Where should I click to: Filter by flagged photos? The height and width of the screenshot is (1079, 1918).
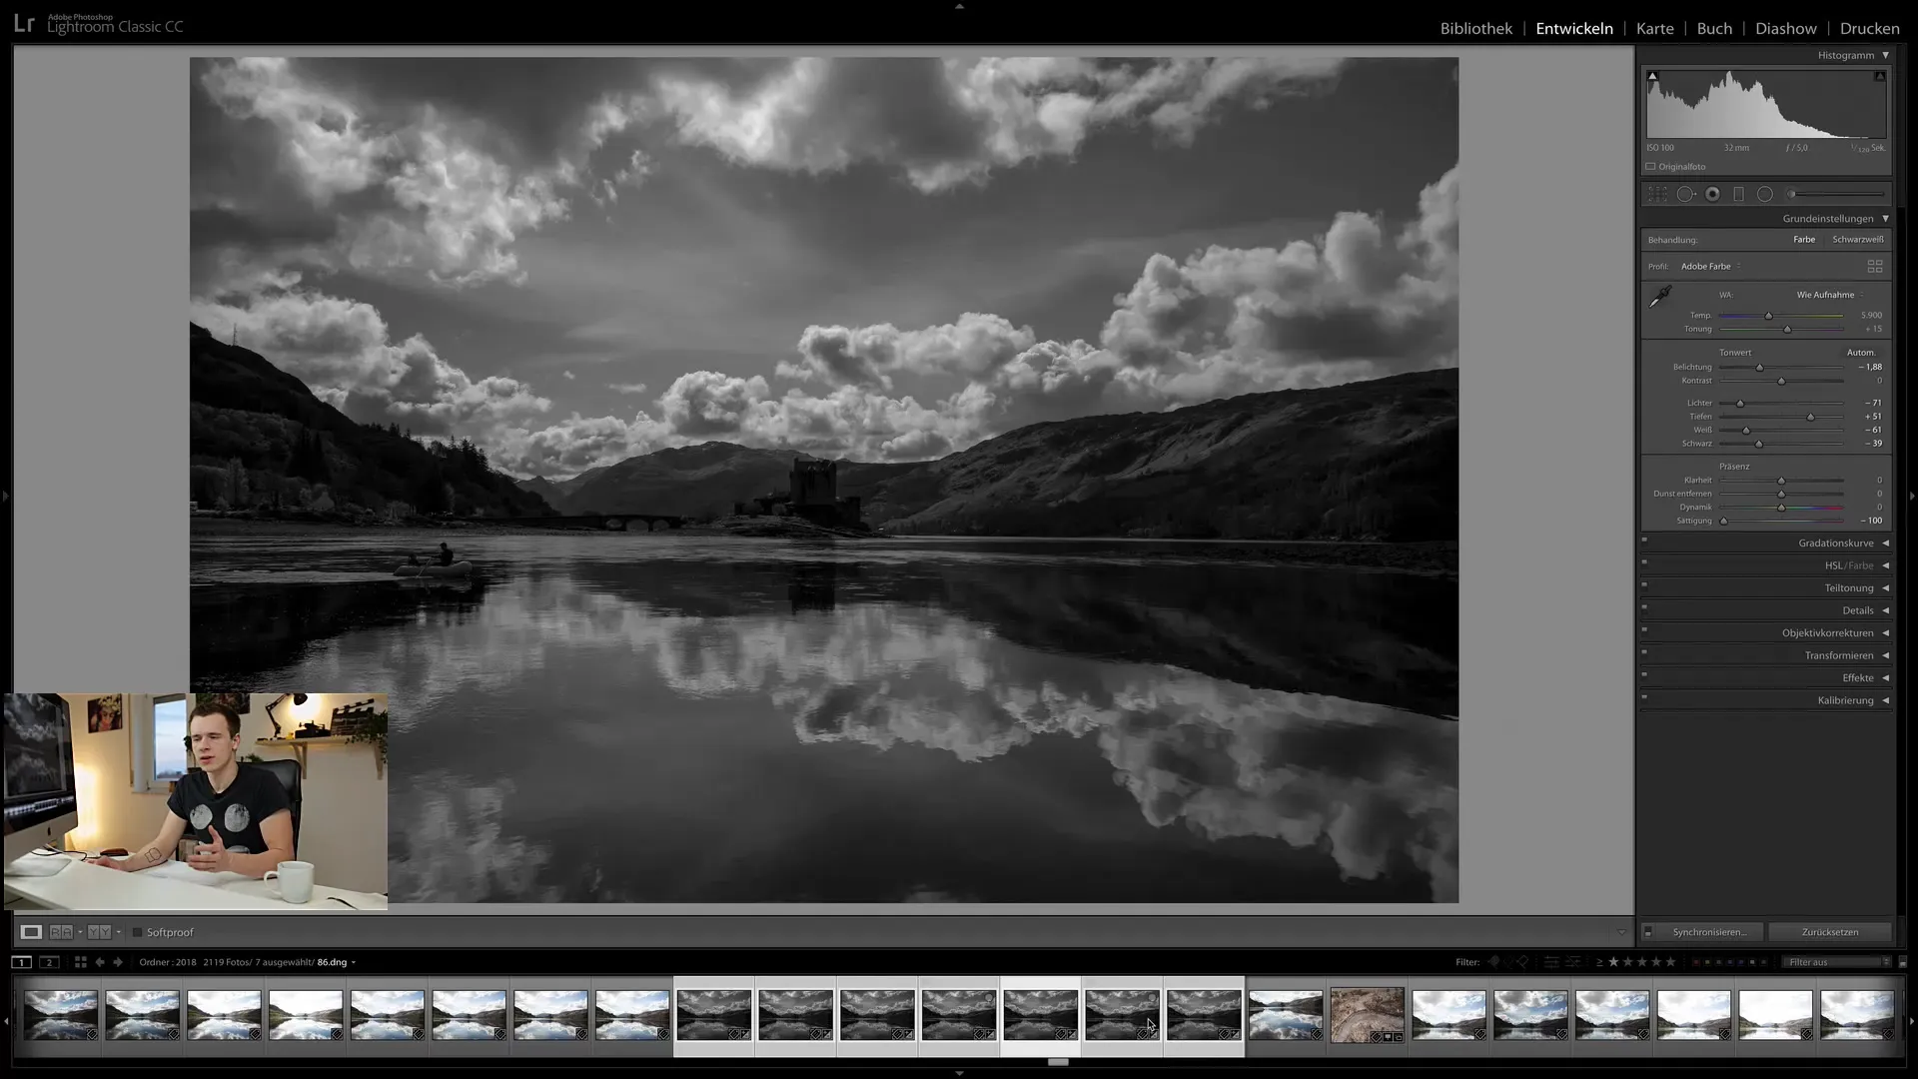[x=1494, y=962]
